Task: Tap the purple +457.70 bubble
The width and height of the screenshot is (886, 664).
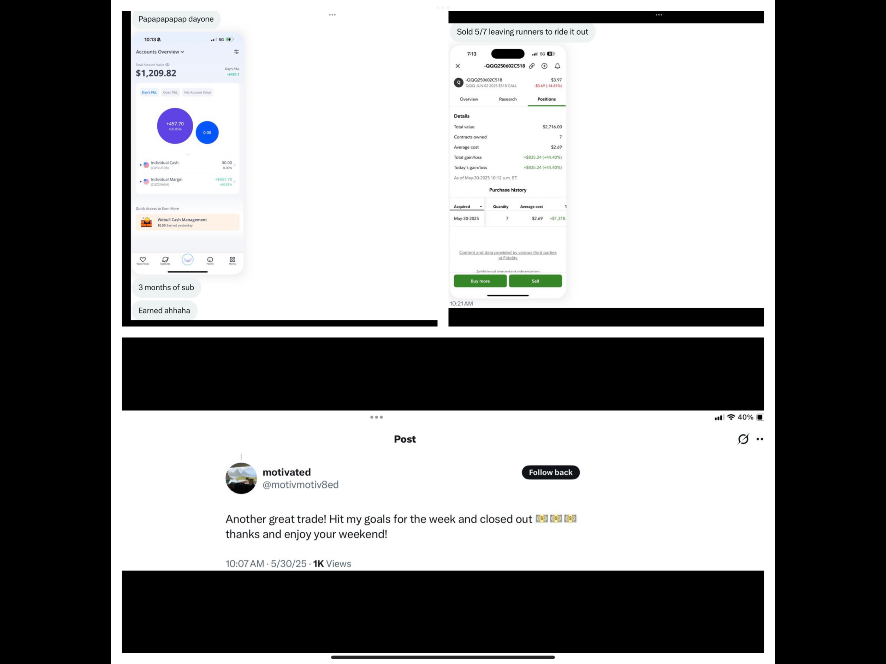Action: click(175, 126)
